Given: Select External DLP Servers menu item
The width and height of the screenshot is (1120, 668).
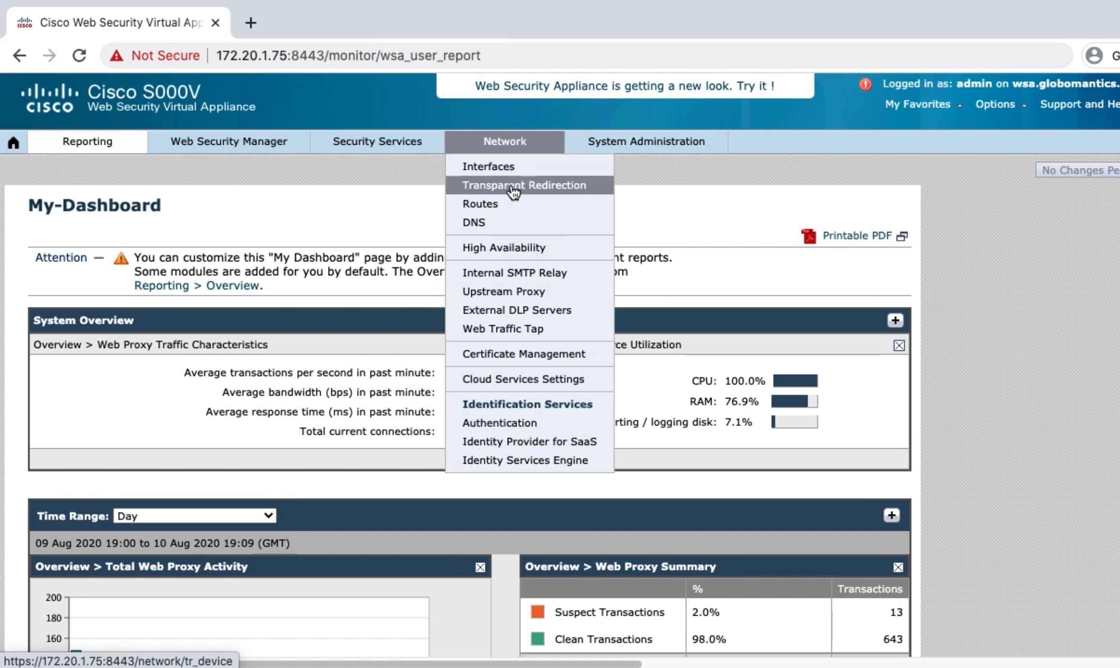Looking at the screenshot, I should point(529,310).
